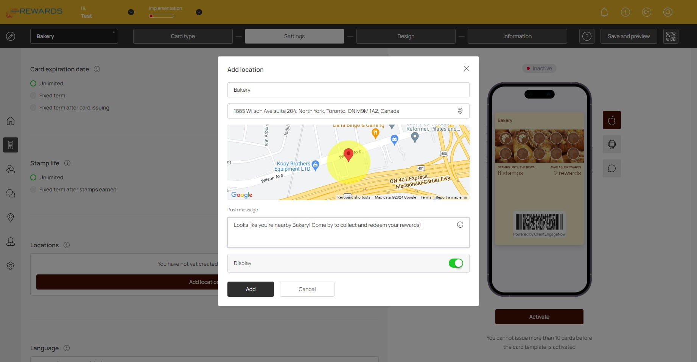The width and height of the screenshot is (697, 362).
Task: Open the info circle in top bar
Action: coord(625,12)
